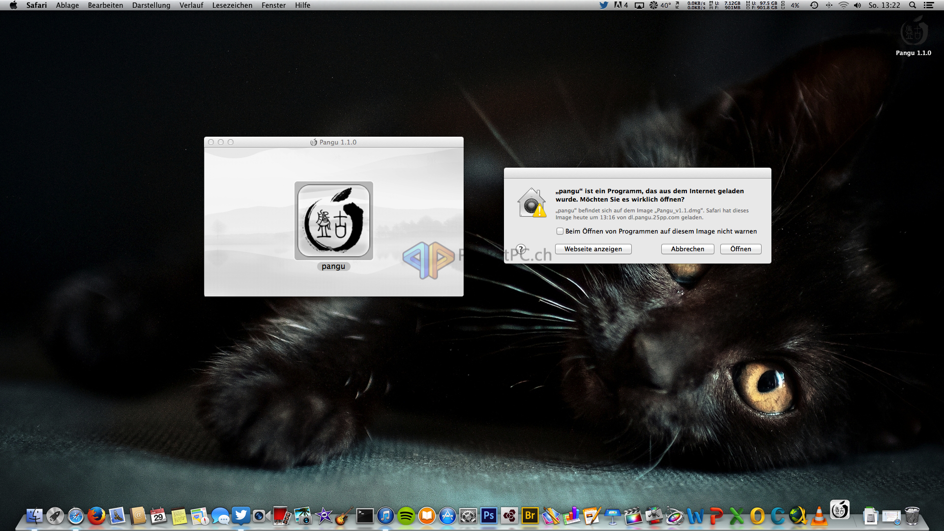Screen dimensions: 944x531
Task: Click the 'Webseite anzeigen' button
Action: [x=593, y=249]
